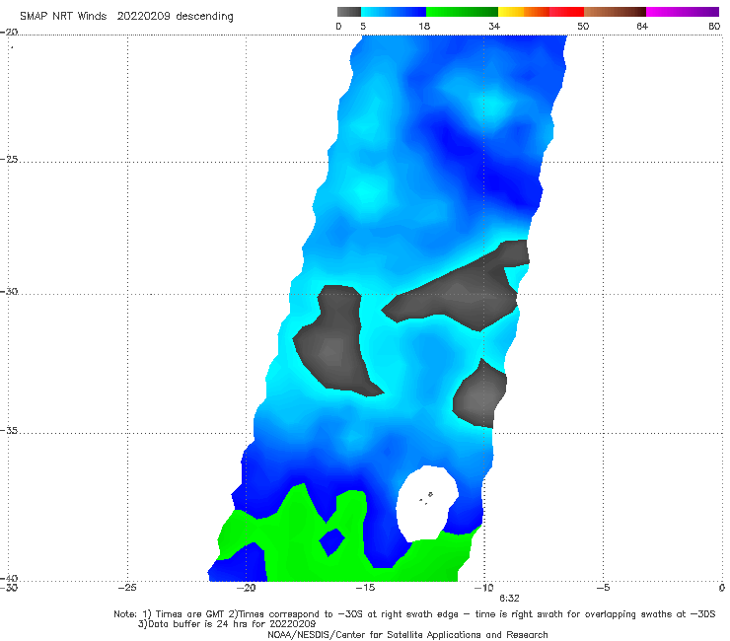Pick the brown 50–64 color bar segment
The width and height of the screenshot is (730, 641).
(x=615, y=12)
